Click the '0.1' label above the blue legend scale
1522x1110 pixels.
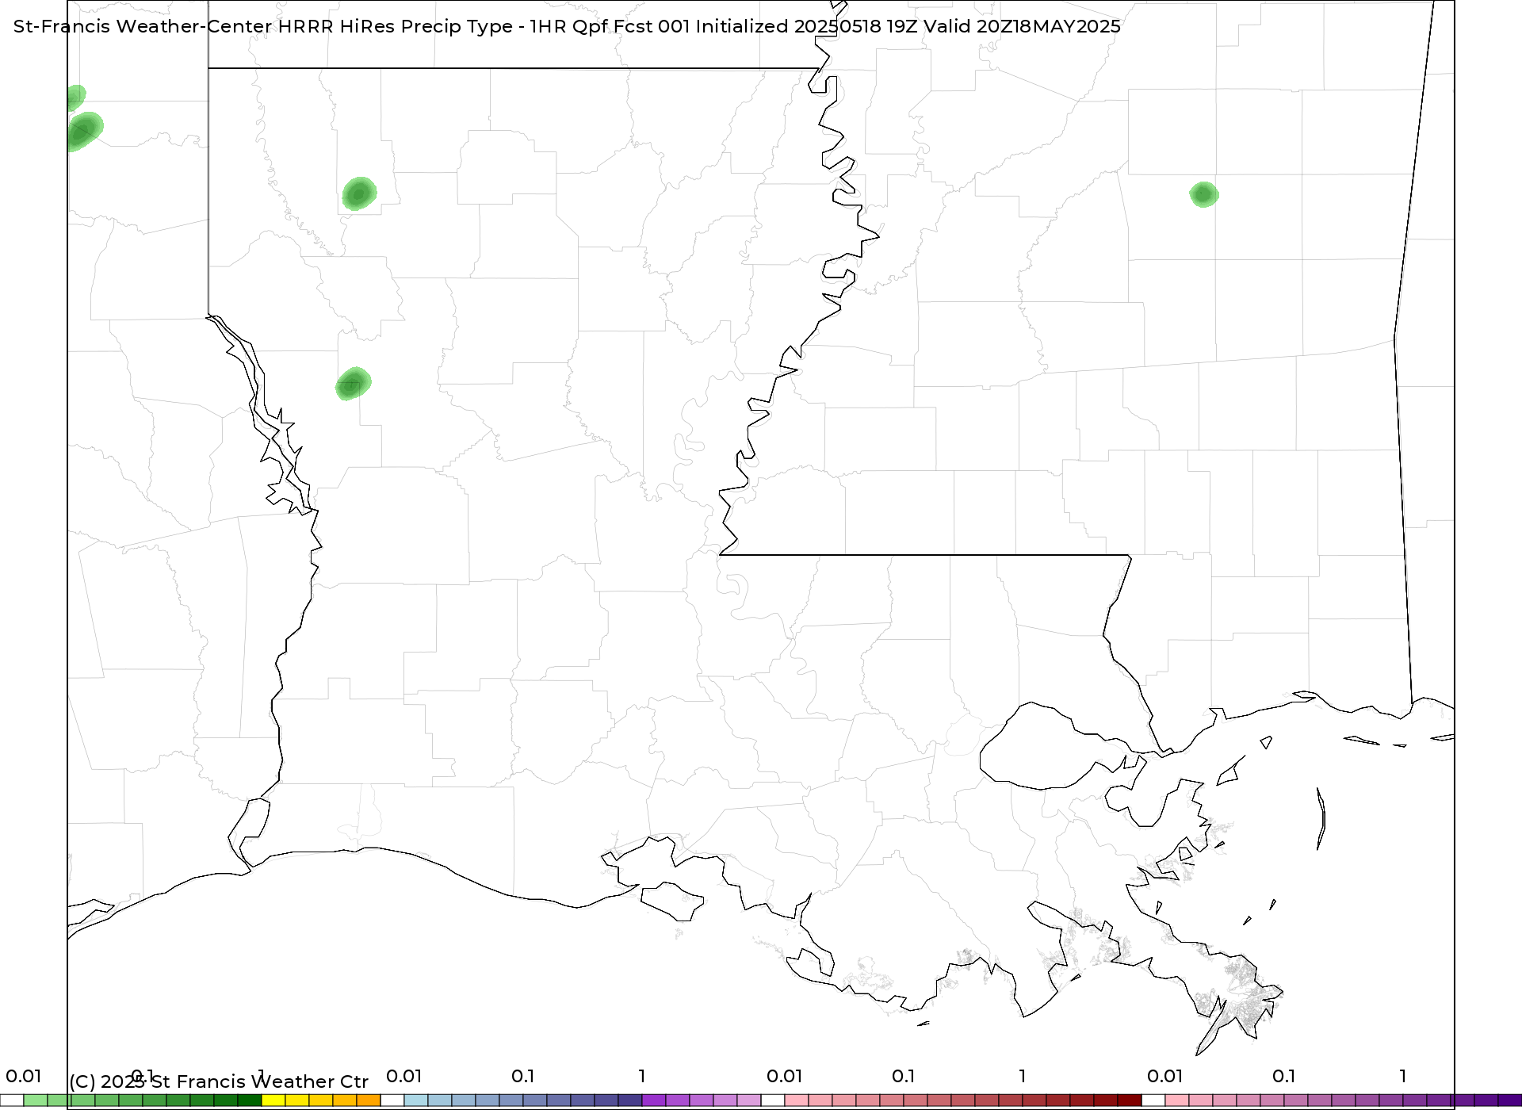click(522, 1076)
